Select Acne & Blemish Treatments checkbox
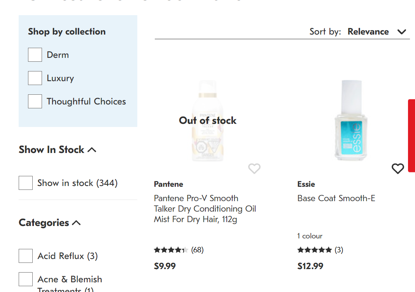This screenshot has width=415, height=292. tap(26, 279)
